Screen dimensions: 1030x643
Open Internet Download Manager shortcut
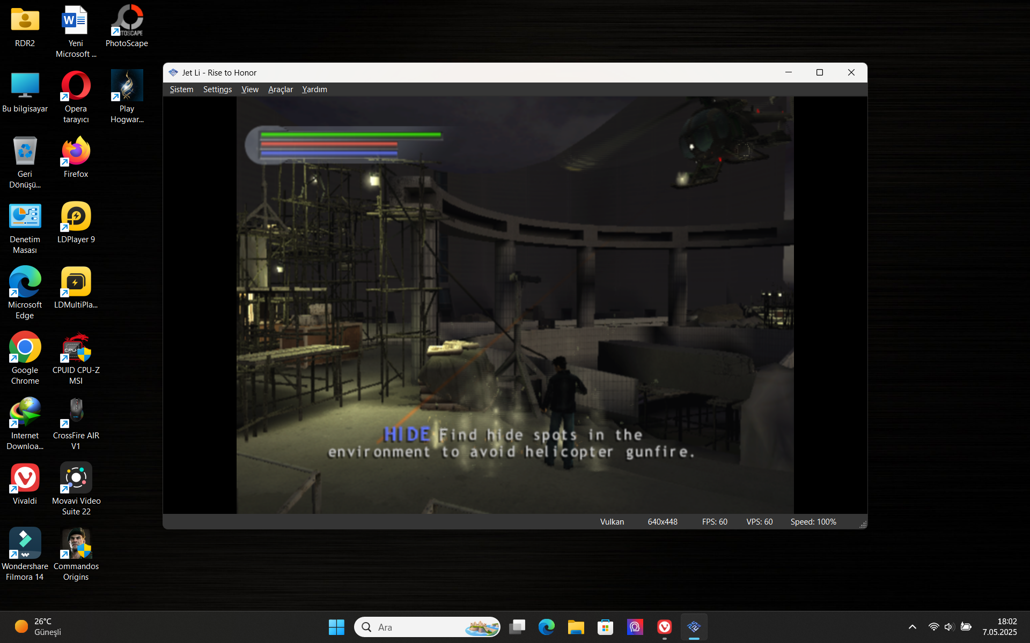25,423
